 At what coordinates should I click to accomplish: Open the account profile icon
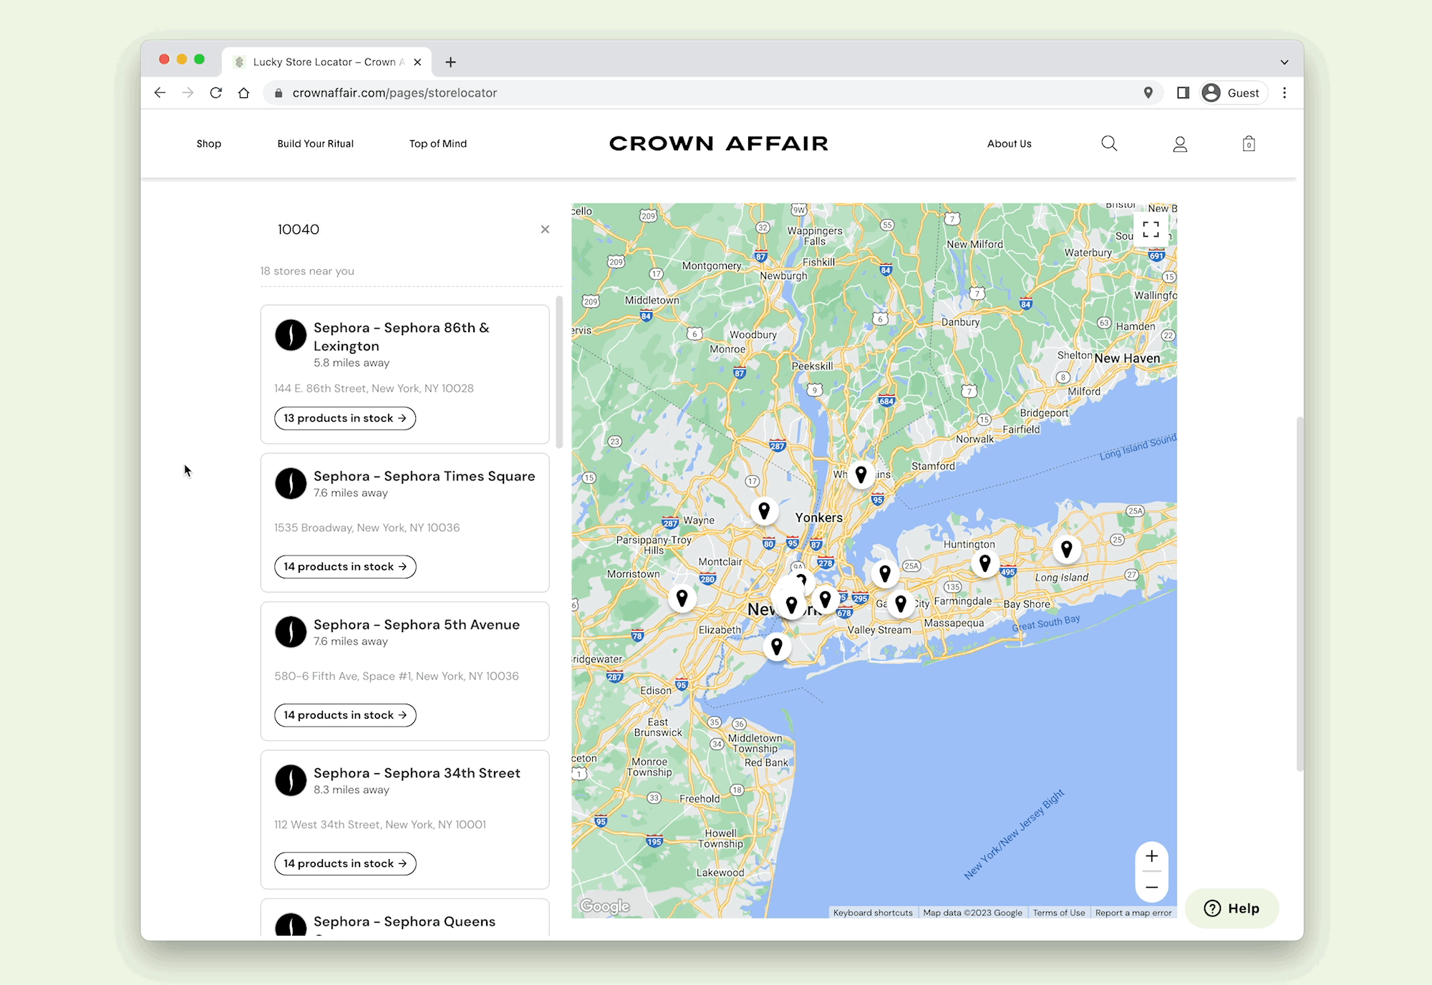[1180, 144]
